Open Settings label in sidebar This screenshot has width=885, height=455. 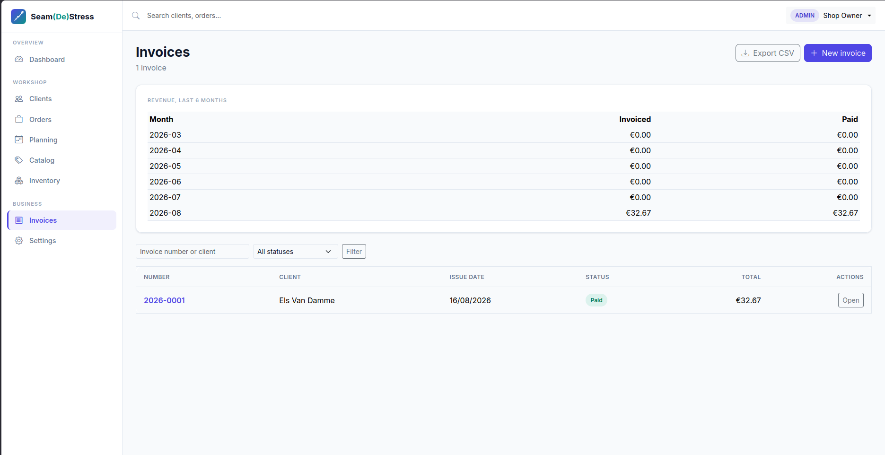(x=43, y=241)
